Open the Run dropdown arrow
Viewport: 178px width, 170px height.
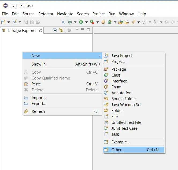coord(86,22)
